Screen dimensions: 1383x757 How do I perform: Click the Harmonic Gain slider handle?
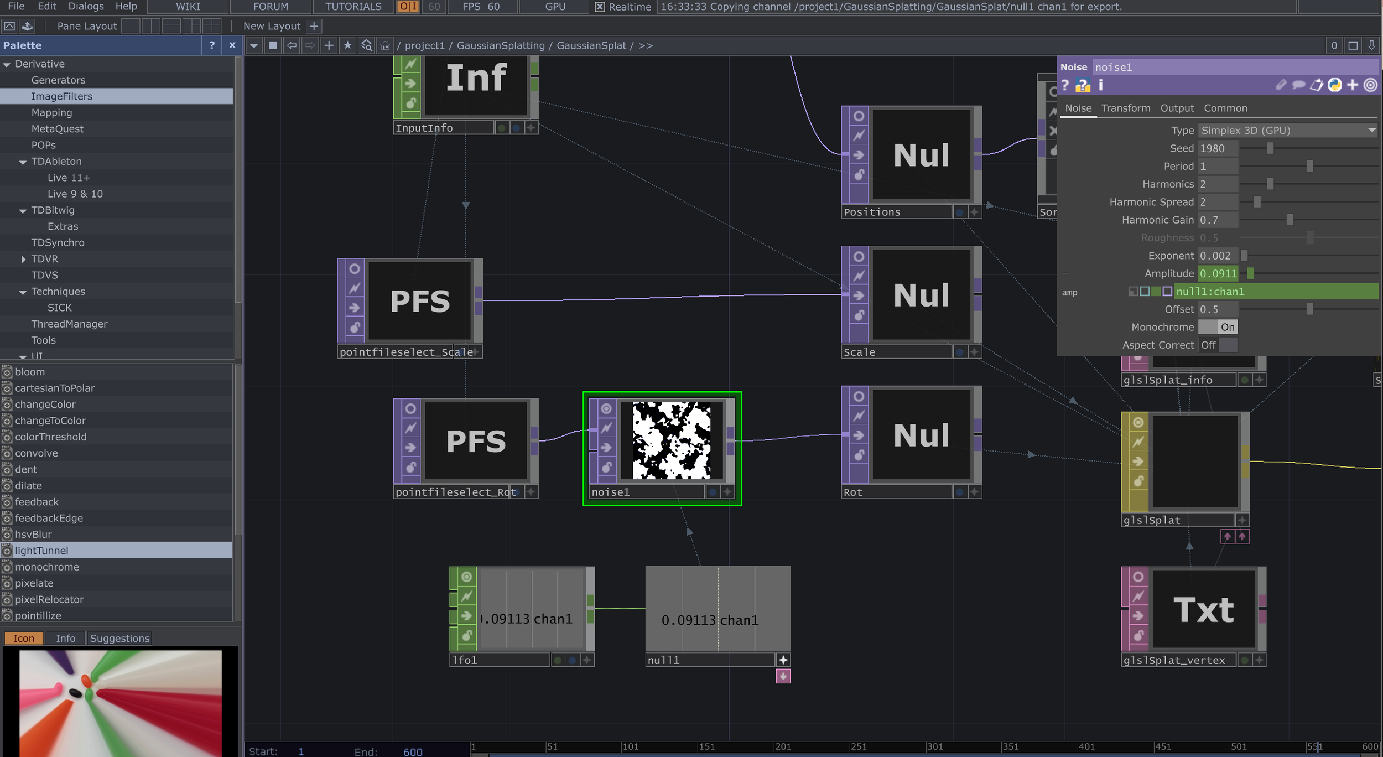(x=1290, y=220)
